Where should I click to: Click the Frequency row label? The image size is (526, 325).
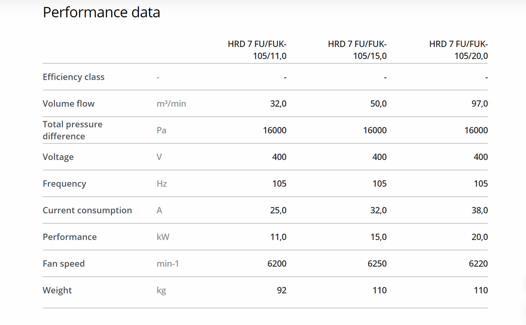[x=64, y=184]
